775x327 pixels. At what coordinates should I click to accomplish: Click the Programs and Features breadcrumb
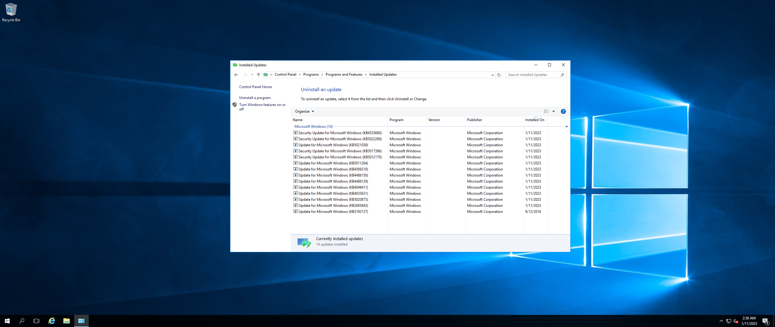[344, 74]
